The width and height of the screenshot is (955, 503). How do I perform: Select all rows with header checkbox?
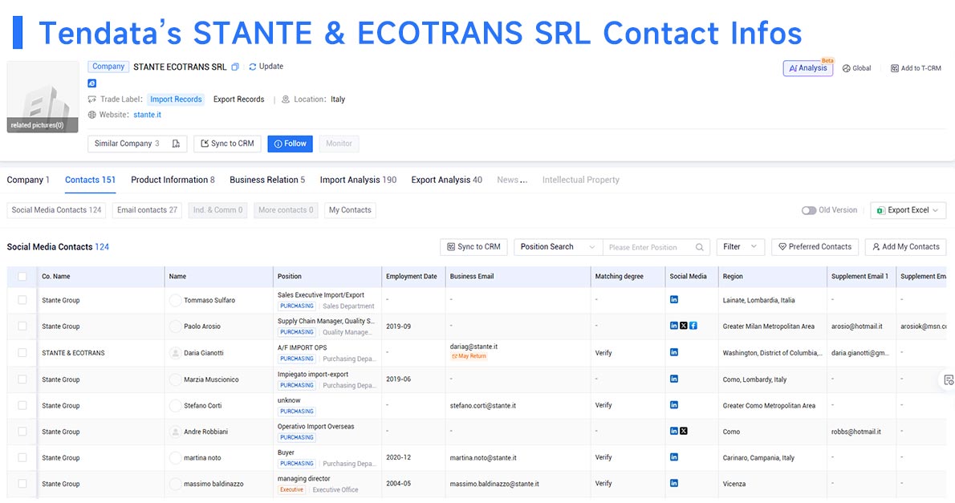coord(22,277)
